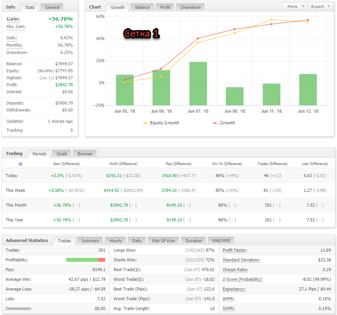Click the Sharpe Ratio label

tap(235, 270)
